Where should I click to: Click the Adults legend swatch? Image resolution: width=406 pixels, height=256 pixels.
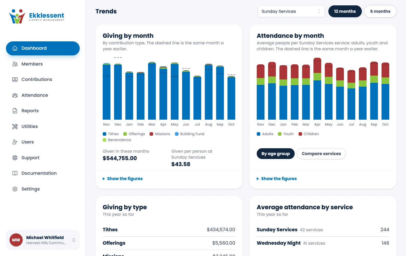point(259,134)
